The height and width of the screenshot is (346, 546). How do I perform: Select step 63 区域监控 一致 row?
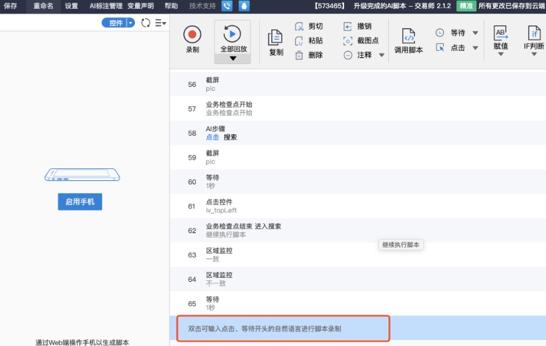tap(358, 254)
